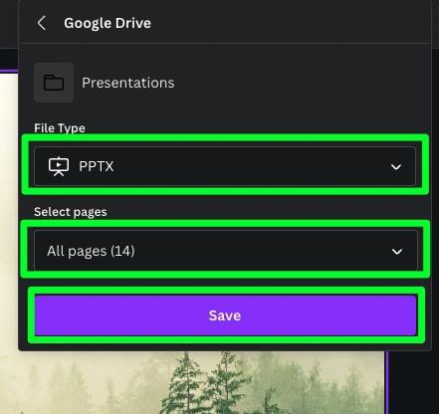The width and height of the screenshot is (439, 414).
Task: Click the PPTX text in the dropdown
Action: (x=97, y=166)
